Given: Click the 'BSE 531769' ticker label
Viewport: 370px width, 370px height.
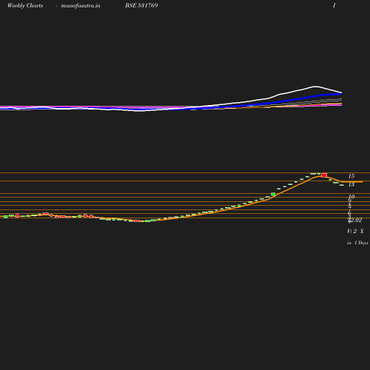Looking at the screenshot, I should tap(141, 5).
